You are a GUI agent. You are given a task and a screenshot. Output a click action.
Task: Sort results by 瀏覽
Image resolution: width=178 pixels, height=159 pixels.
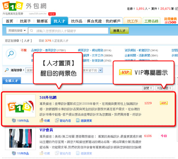pos(148,88)
